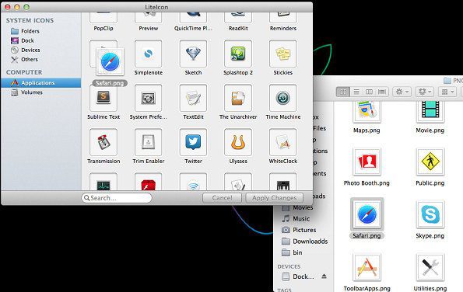The image size is (463, 292).
Task: Open the bin folder in Finder sidebar
Action: pos(292,252)
